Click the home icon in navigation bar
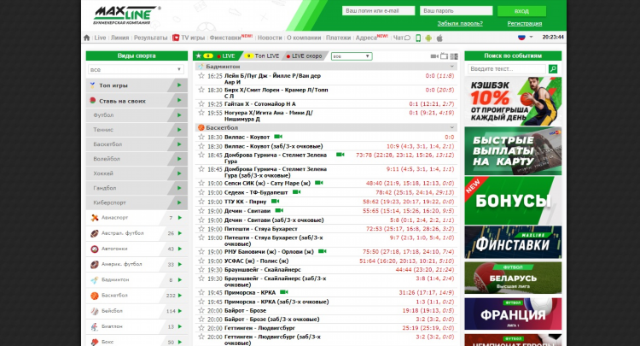Viewport: 640px width, 346px height. pos(86,38)
